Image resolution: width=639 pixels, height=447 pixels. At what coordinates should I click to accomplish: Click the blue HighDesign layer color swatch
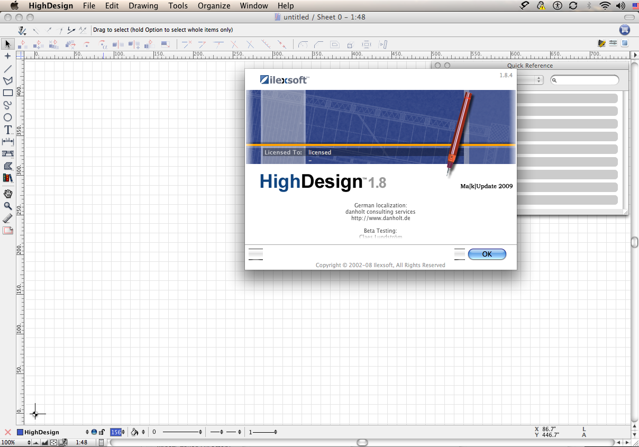20,432
